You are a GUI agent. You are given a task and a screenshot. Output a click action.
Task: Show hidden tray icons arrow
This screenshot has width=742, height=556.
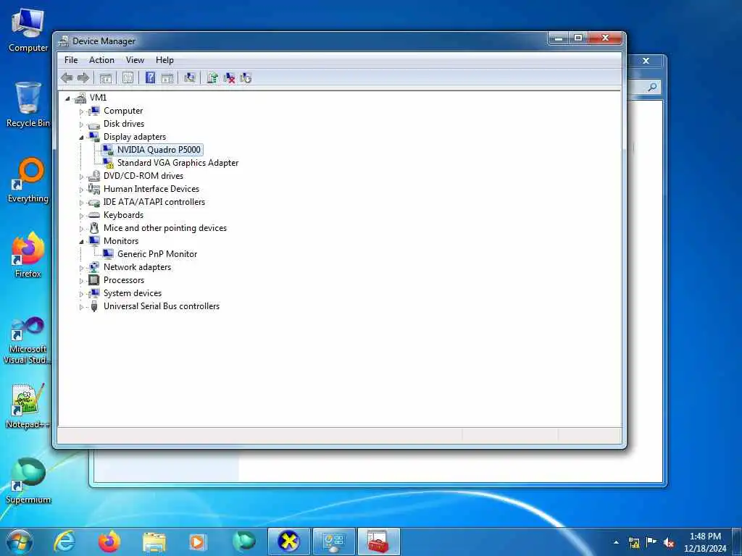click(616, 542)
